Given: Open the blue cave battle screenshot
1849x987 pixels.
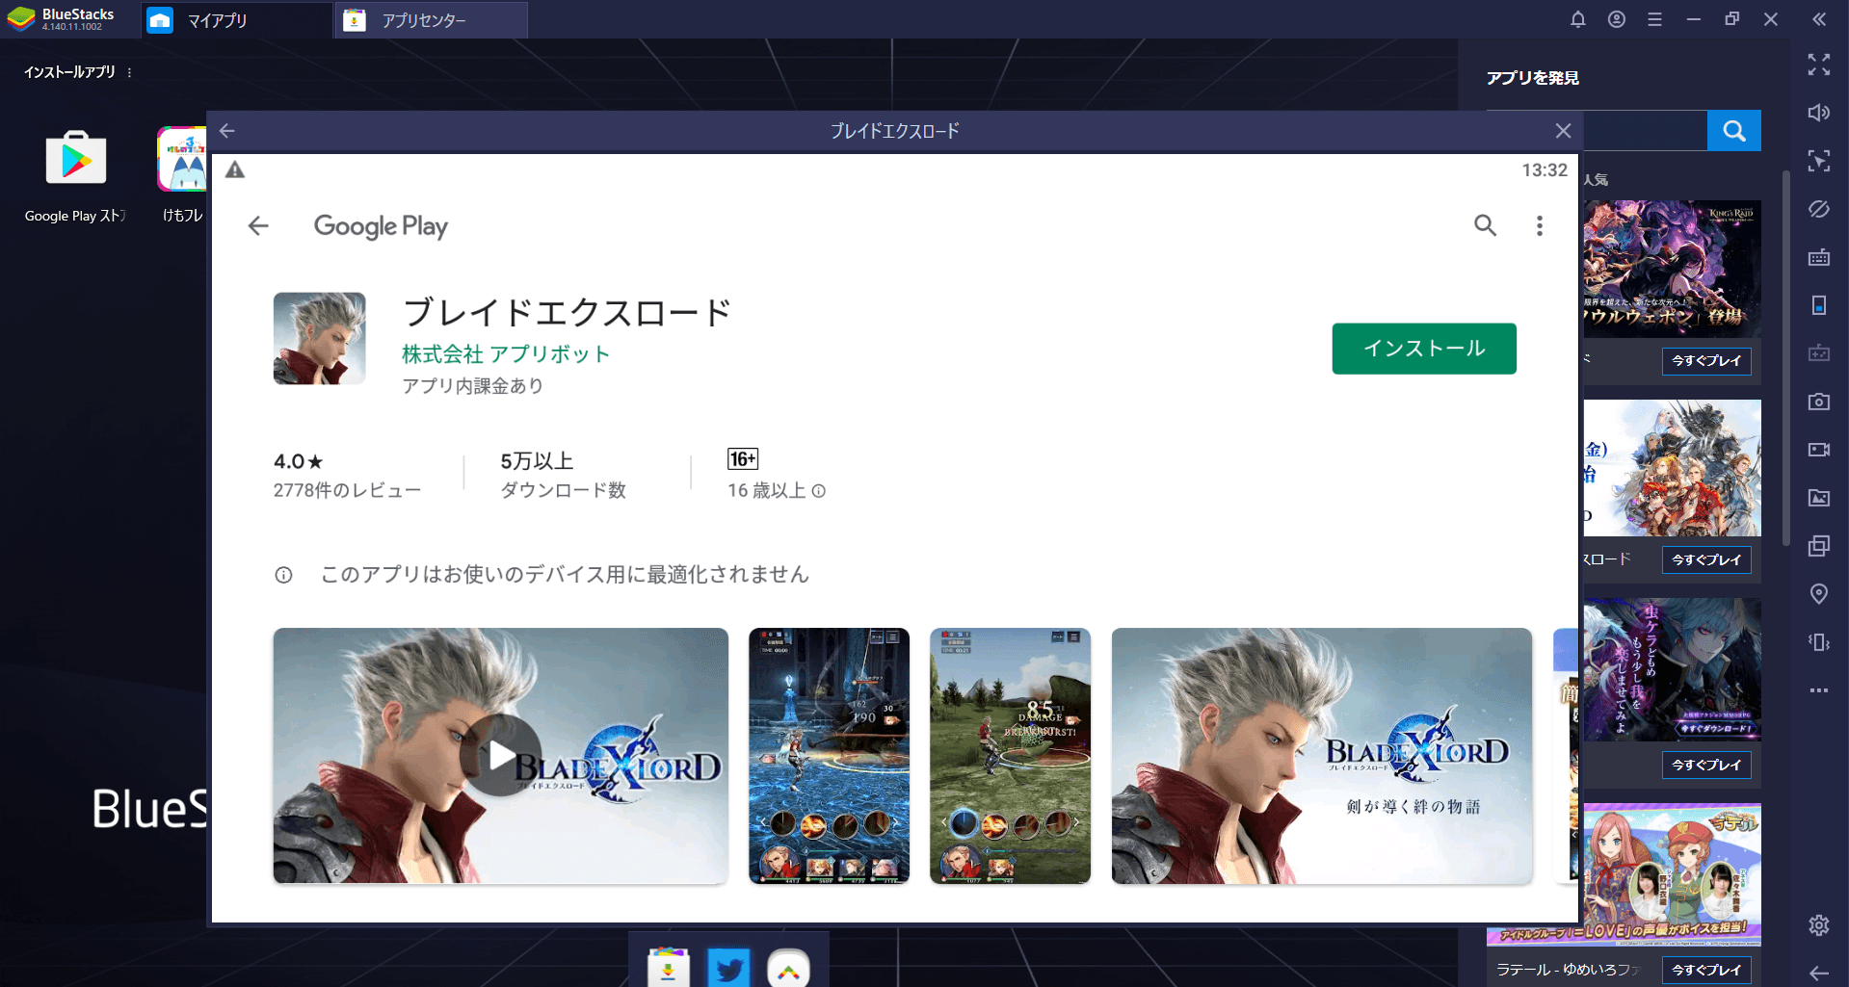Looking at the screenshot, I should click(829, 756).
